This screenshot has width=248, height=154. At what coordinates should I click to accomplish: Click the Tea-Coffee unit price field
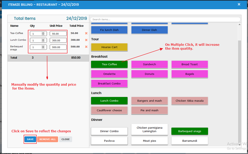pos(58,34)
